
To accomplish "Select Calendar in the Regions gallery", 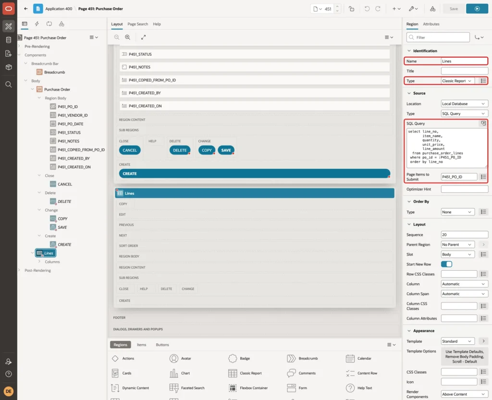I will (358, 359).
